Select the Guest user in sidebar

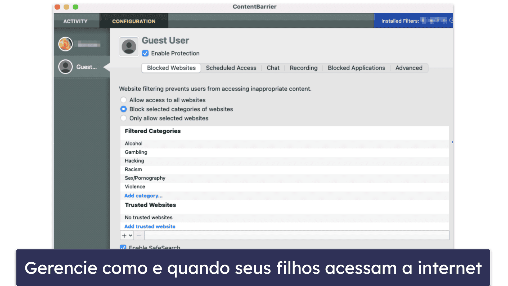coord(82,67)
